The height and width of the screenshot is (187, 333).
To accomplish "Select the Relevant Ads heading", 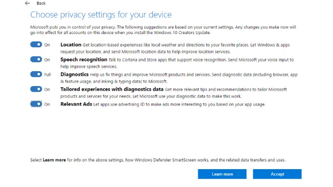I will pyautogui.click(x=76, y=104).
